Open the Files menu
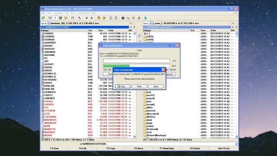This screenshot has width=277, height=156. [x=43, y=13]
